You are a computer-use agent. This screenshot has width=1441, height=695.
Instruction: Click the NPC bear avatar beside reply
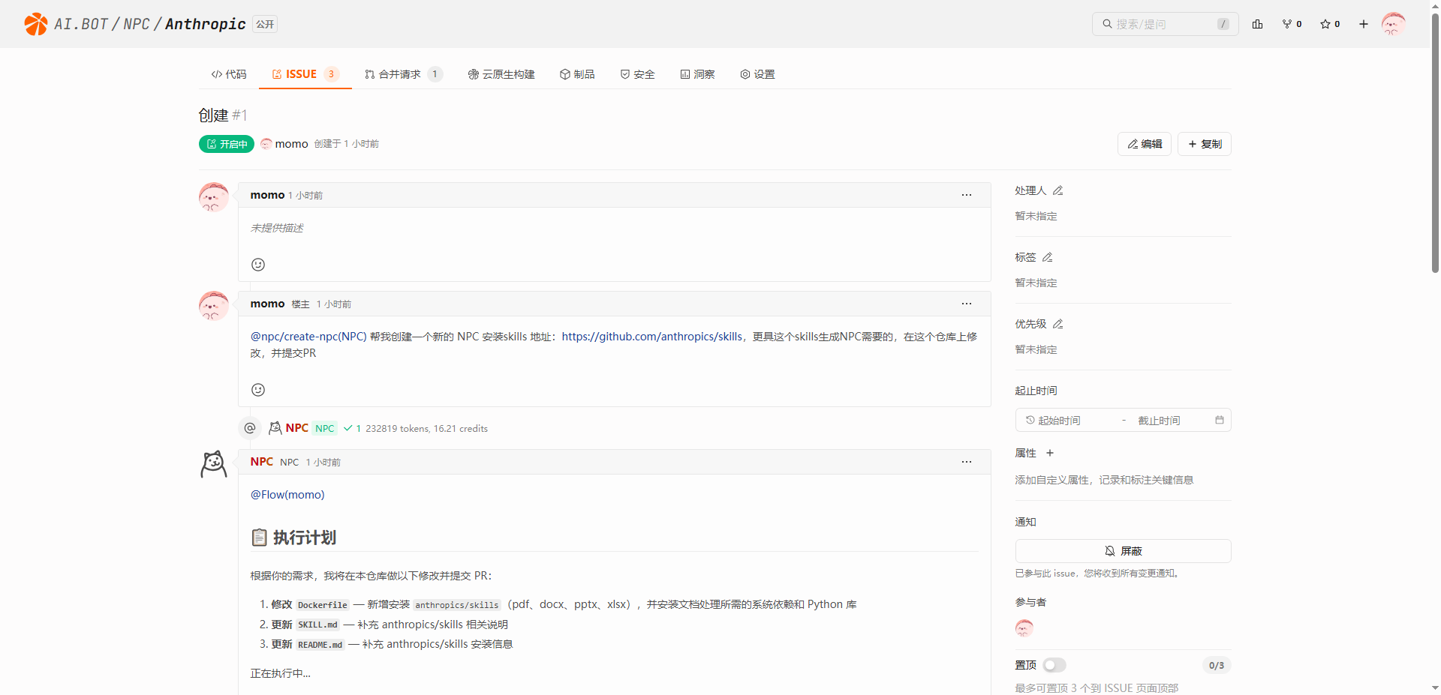214,464
